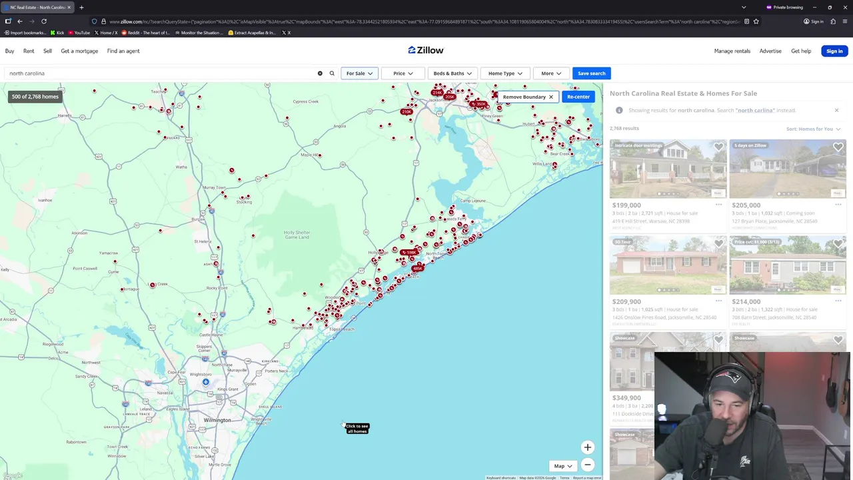Image resolution: width=853 pixels, height=480 pixels.
Task: Click the site padlock icon
Action: pos(103,21)
